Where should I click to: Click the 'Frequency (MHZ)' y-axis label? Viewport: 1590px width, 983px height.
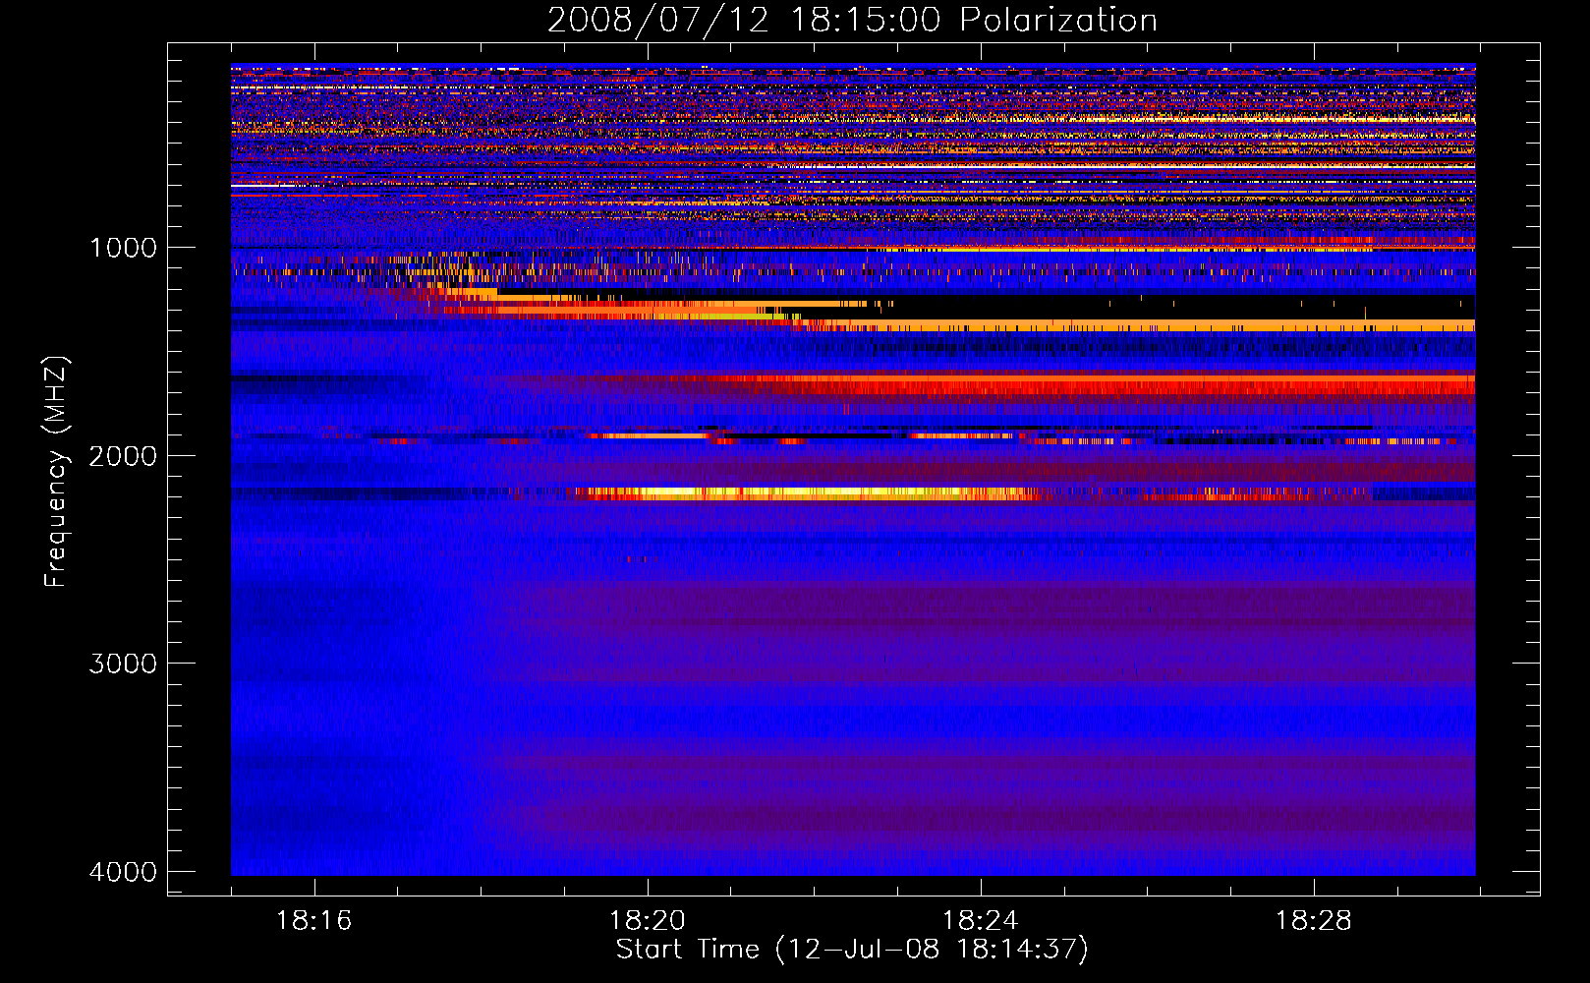[x=57, y=472]
